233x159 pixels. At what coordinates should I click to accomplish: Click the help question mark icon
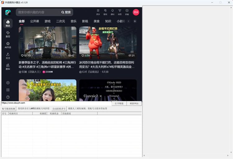coord(8,97)
